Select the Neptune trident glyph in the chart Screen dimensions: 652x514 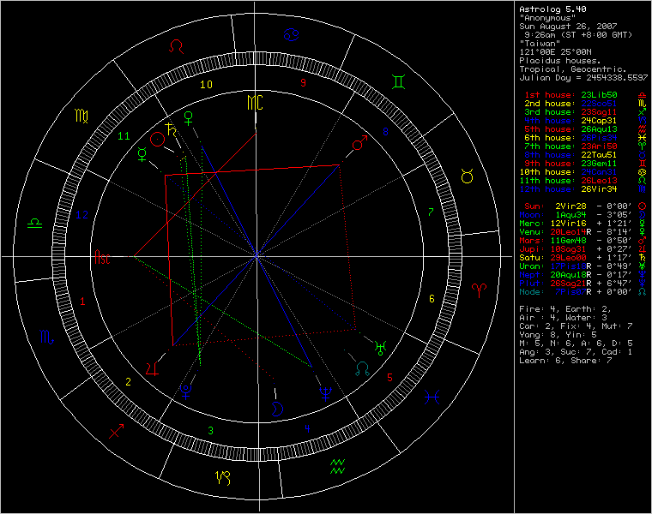[x=326, y=393]
